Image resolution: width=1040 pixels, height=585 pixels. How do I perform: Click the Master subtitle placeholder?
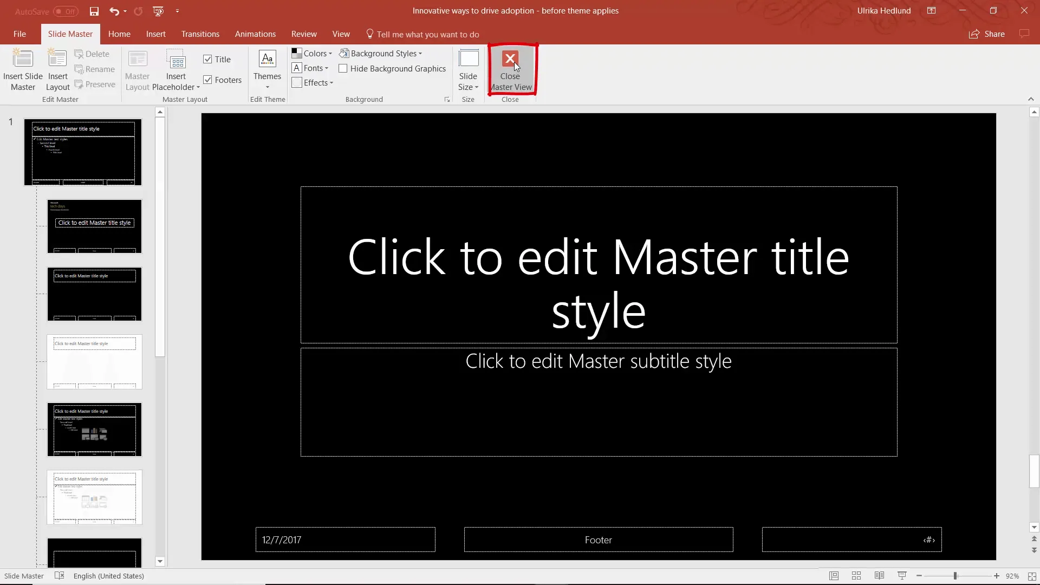[x=599, y=402]
